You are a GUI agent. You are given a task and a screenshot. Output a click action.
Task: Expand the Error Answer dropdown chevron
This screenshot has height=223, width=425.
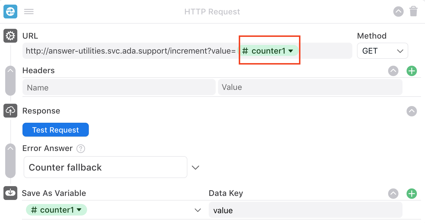coord(195,167)
